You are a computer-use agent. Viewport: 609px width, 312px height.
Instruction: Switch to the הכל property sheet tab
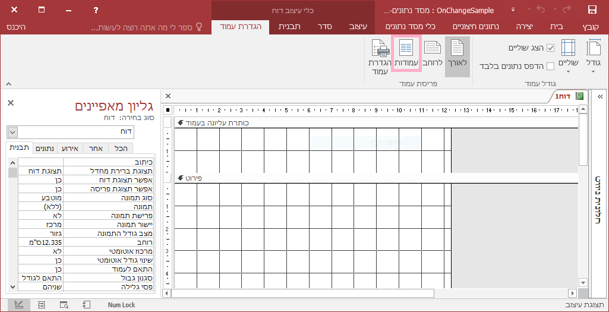tap(121, 148)
